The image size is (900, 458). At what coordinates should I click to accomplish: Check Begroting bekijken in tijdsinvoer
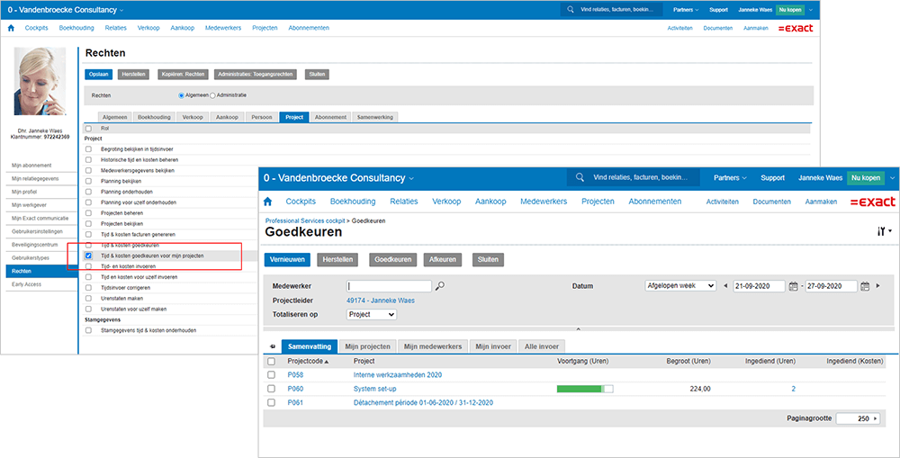pyautogui.click(x=88, y=149)
